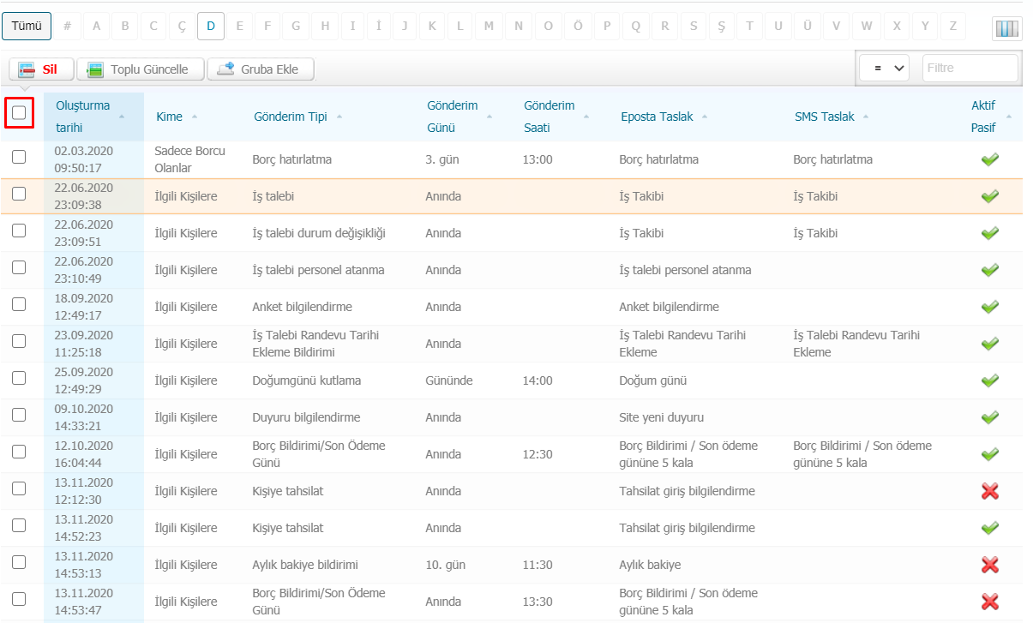Click green check for İş Talebi Randevu Tarihi row
This screenshot has height=623, width=1033.
pyautogui.click(x=990, y=344)
